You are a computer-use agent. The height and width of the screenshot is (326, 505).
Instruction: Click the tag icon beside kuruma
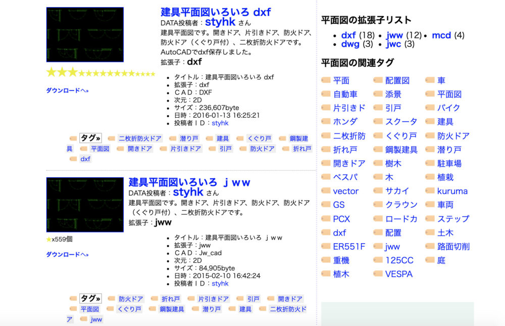point(430,191)
